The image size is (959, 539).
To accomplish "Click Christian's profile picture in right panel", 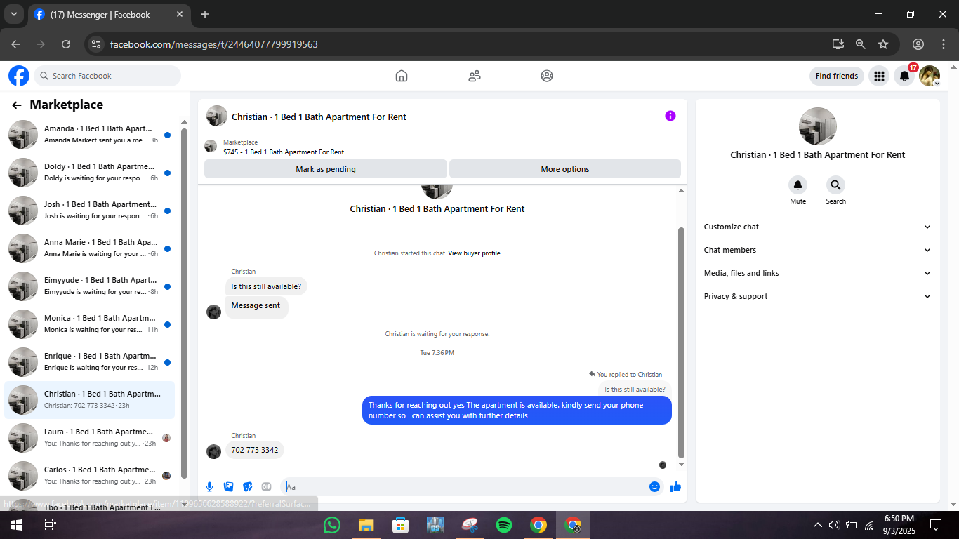I will pos(818,126).
